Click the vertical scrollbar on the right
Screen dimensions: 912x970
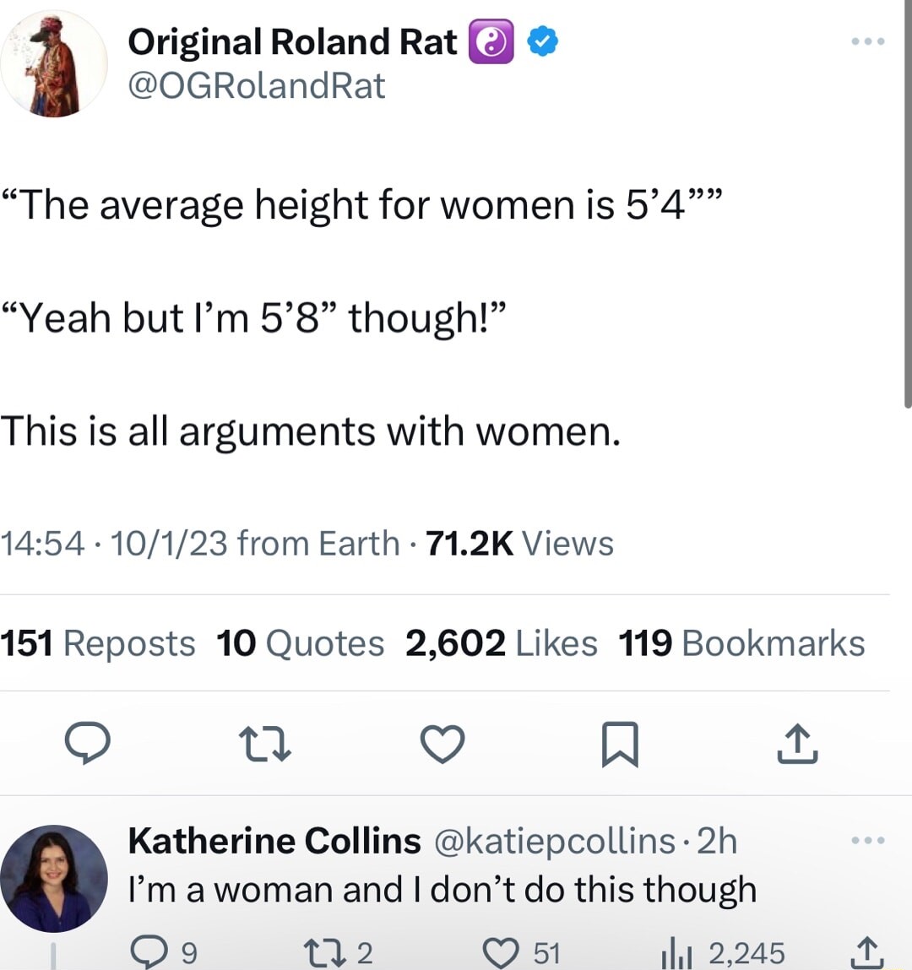click(x=908, y=204)
